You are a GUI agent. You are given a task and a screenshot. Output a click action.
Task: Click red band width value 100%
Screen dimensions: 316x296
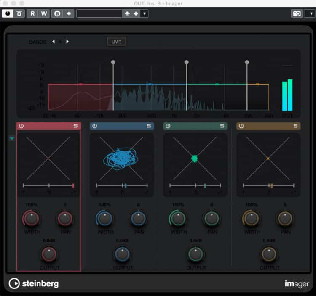(x=32, y=205)
